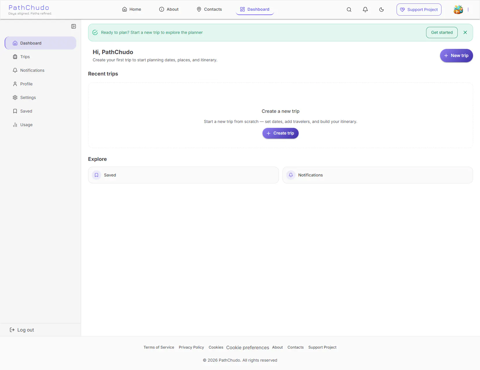Open Profile in the sidebar
Viewport: 480px width, 370px height.
41,84
